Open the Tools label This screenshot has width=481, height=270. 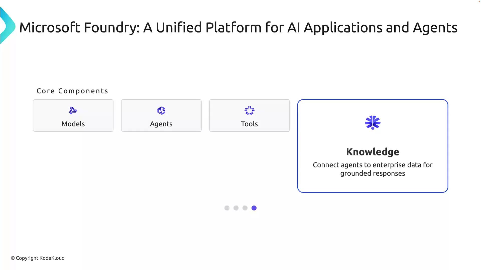tap(250, 124)
